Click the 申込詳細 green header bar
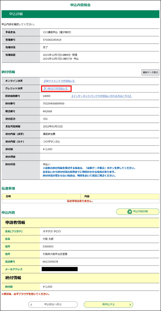This screenshot has height=311, width=161. [80, 14]
